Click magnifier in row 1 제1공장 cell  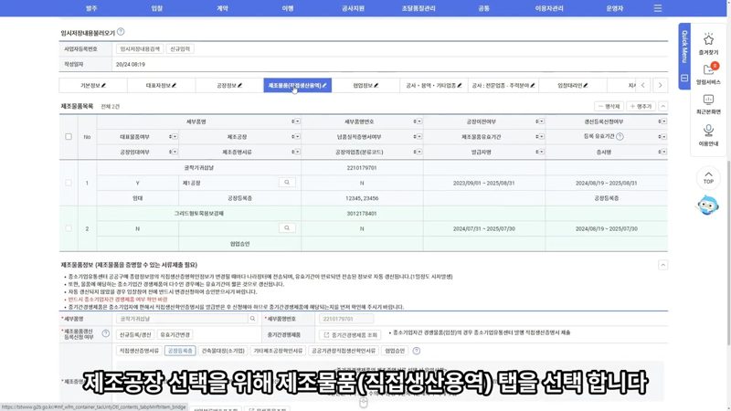tap(287, 183)
